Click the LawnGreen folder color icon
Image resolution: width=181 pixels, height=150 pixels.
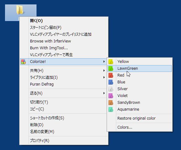click(111, 68)
